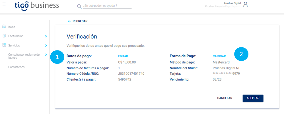Select RUC value J0310017401740

coord(131,74)
